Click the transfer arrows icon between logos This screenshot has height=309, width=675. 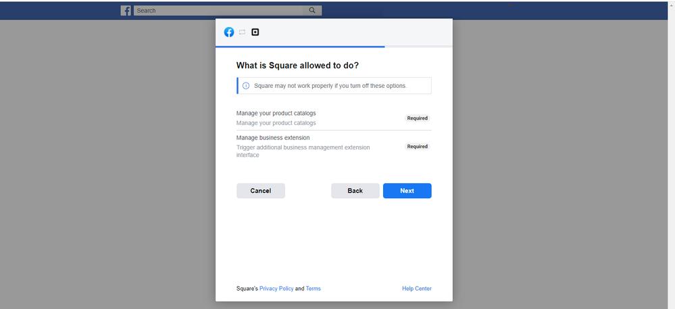[x=242, y=32]
